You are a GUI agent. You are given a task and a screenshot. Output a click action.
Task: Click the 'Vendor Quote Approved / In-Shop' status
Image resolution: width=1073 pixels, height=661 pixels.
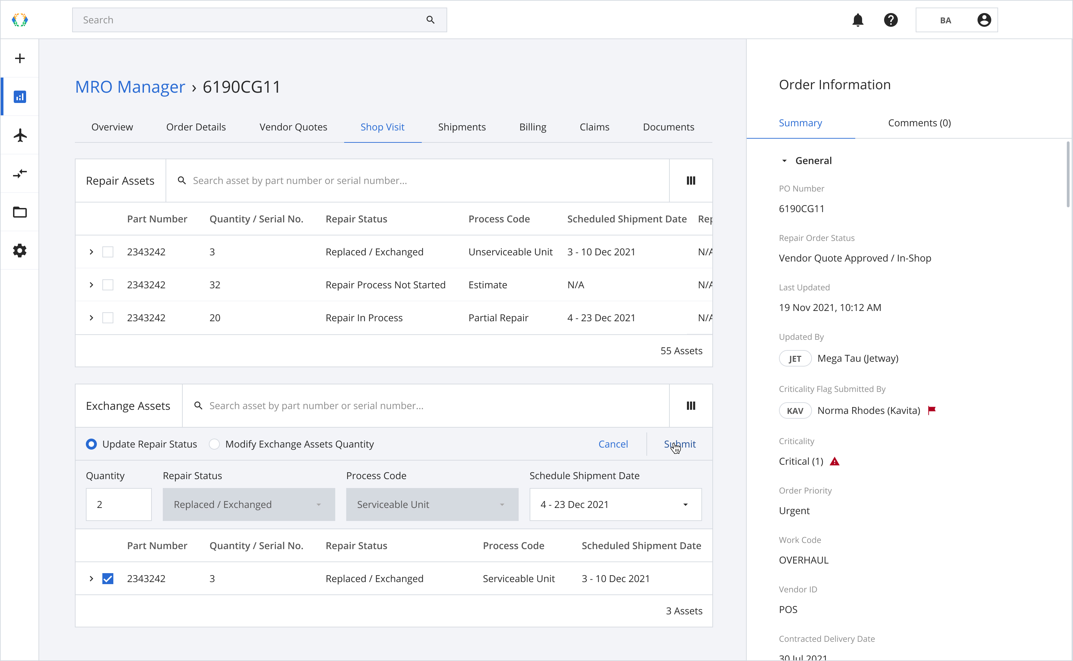tap(855, 258)
